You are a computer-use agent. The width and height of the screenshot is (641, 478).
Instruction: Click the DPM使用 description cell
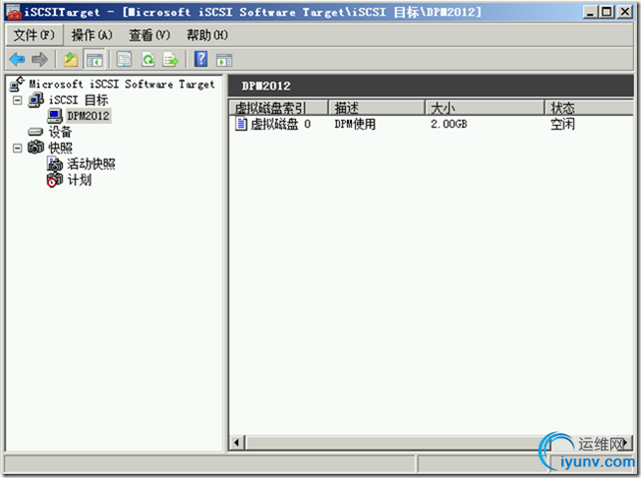[x=355, y=124]
